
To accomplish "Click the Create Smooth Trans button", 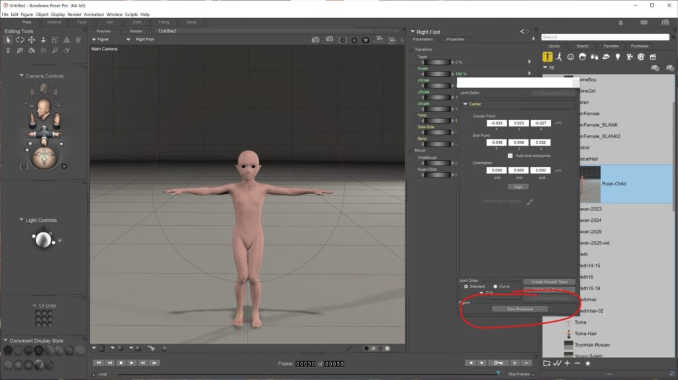I will coord(549,282).
